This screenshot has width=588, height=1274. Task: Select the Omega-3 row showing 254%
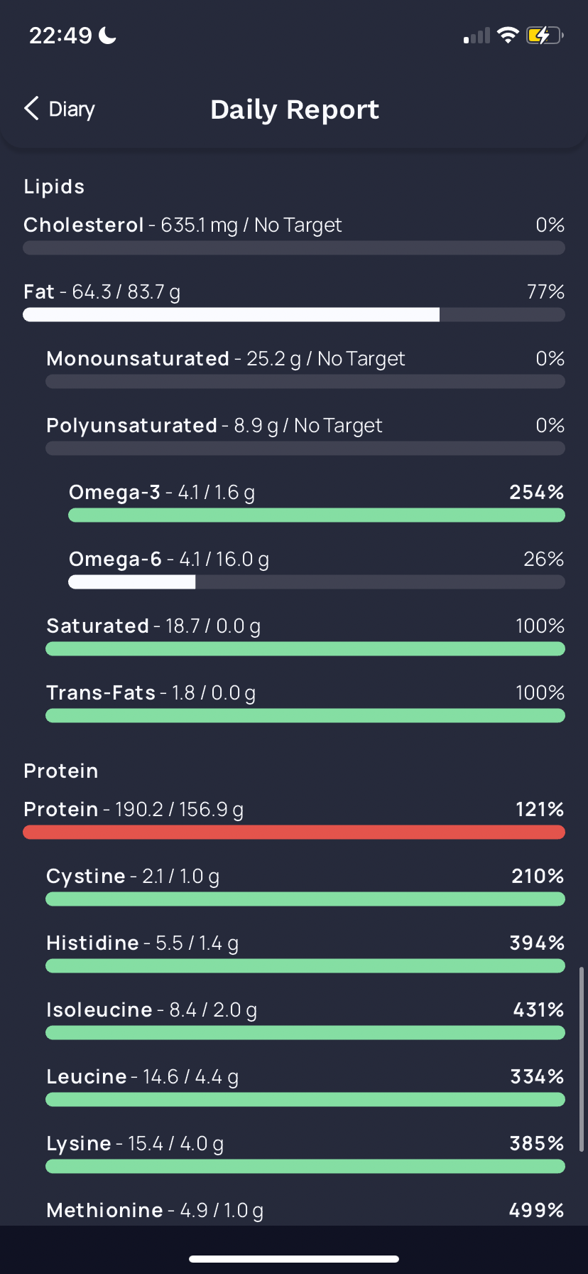pyautogui.click(x=317, y=502)
